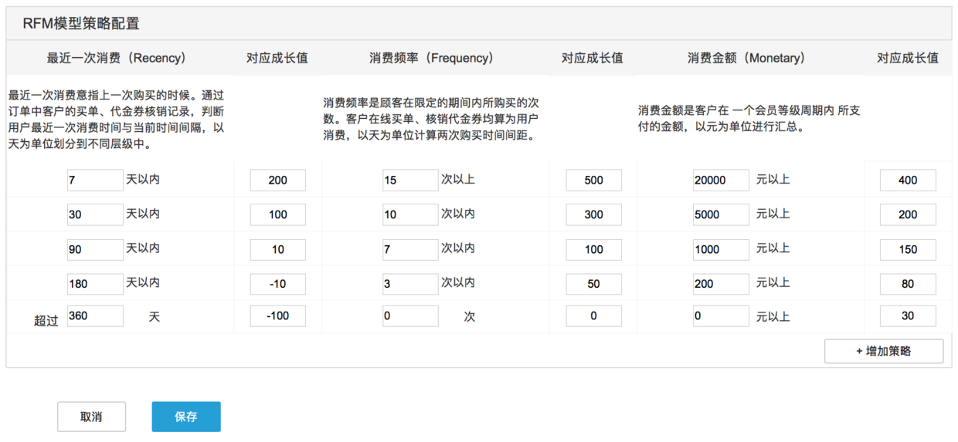Select the growth value field for 30 天以内
This screenshot has width=958, height=442.
click(x=278, y=215)
